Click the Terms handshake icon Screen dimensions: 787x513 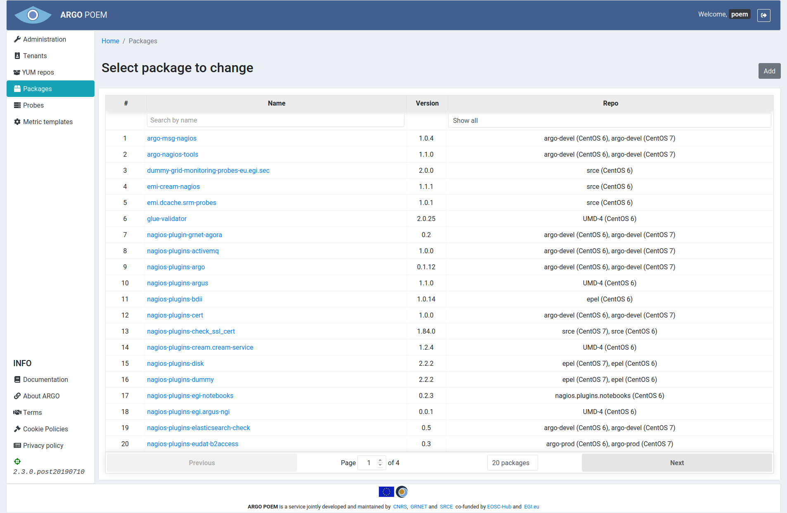[x=17, y=412]
